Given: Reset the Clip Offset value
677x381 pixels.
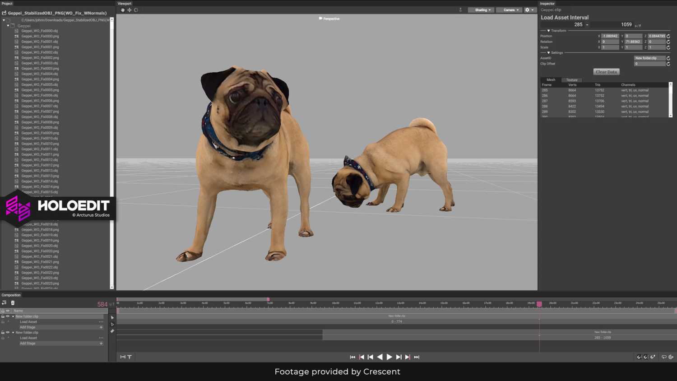Looking at the screenshot, I should coord(668,64).
